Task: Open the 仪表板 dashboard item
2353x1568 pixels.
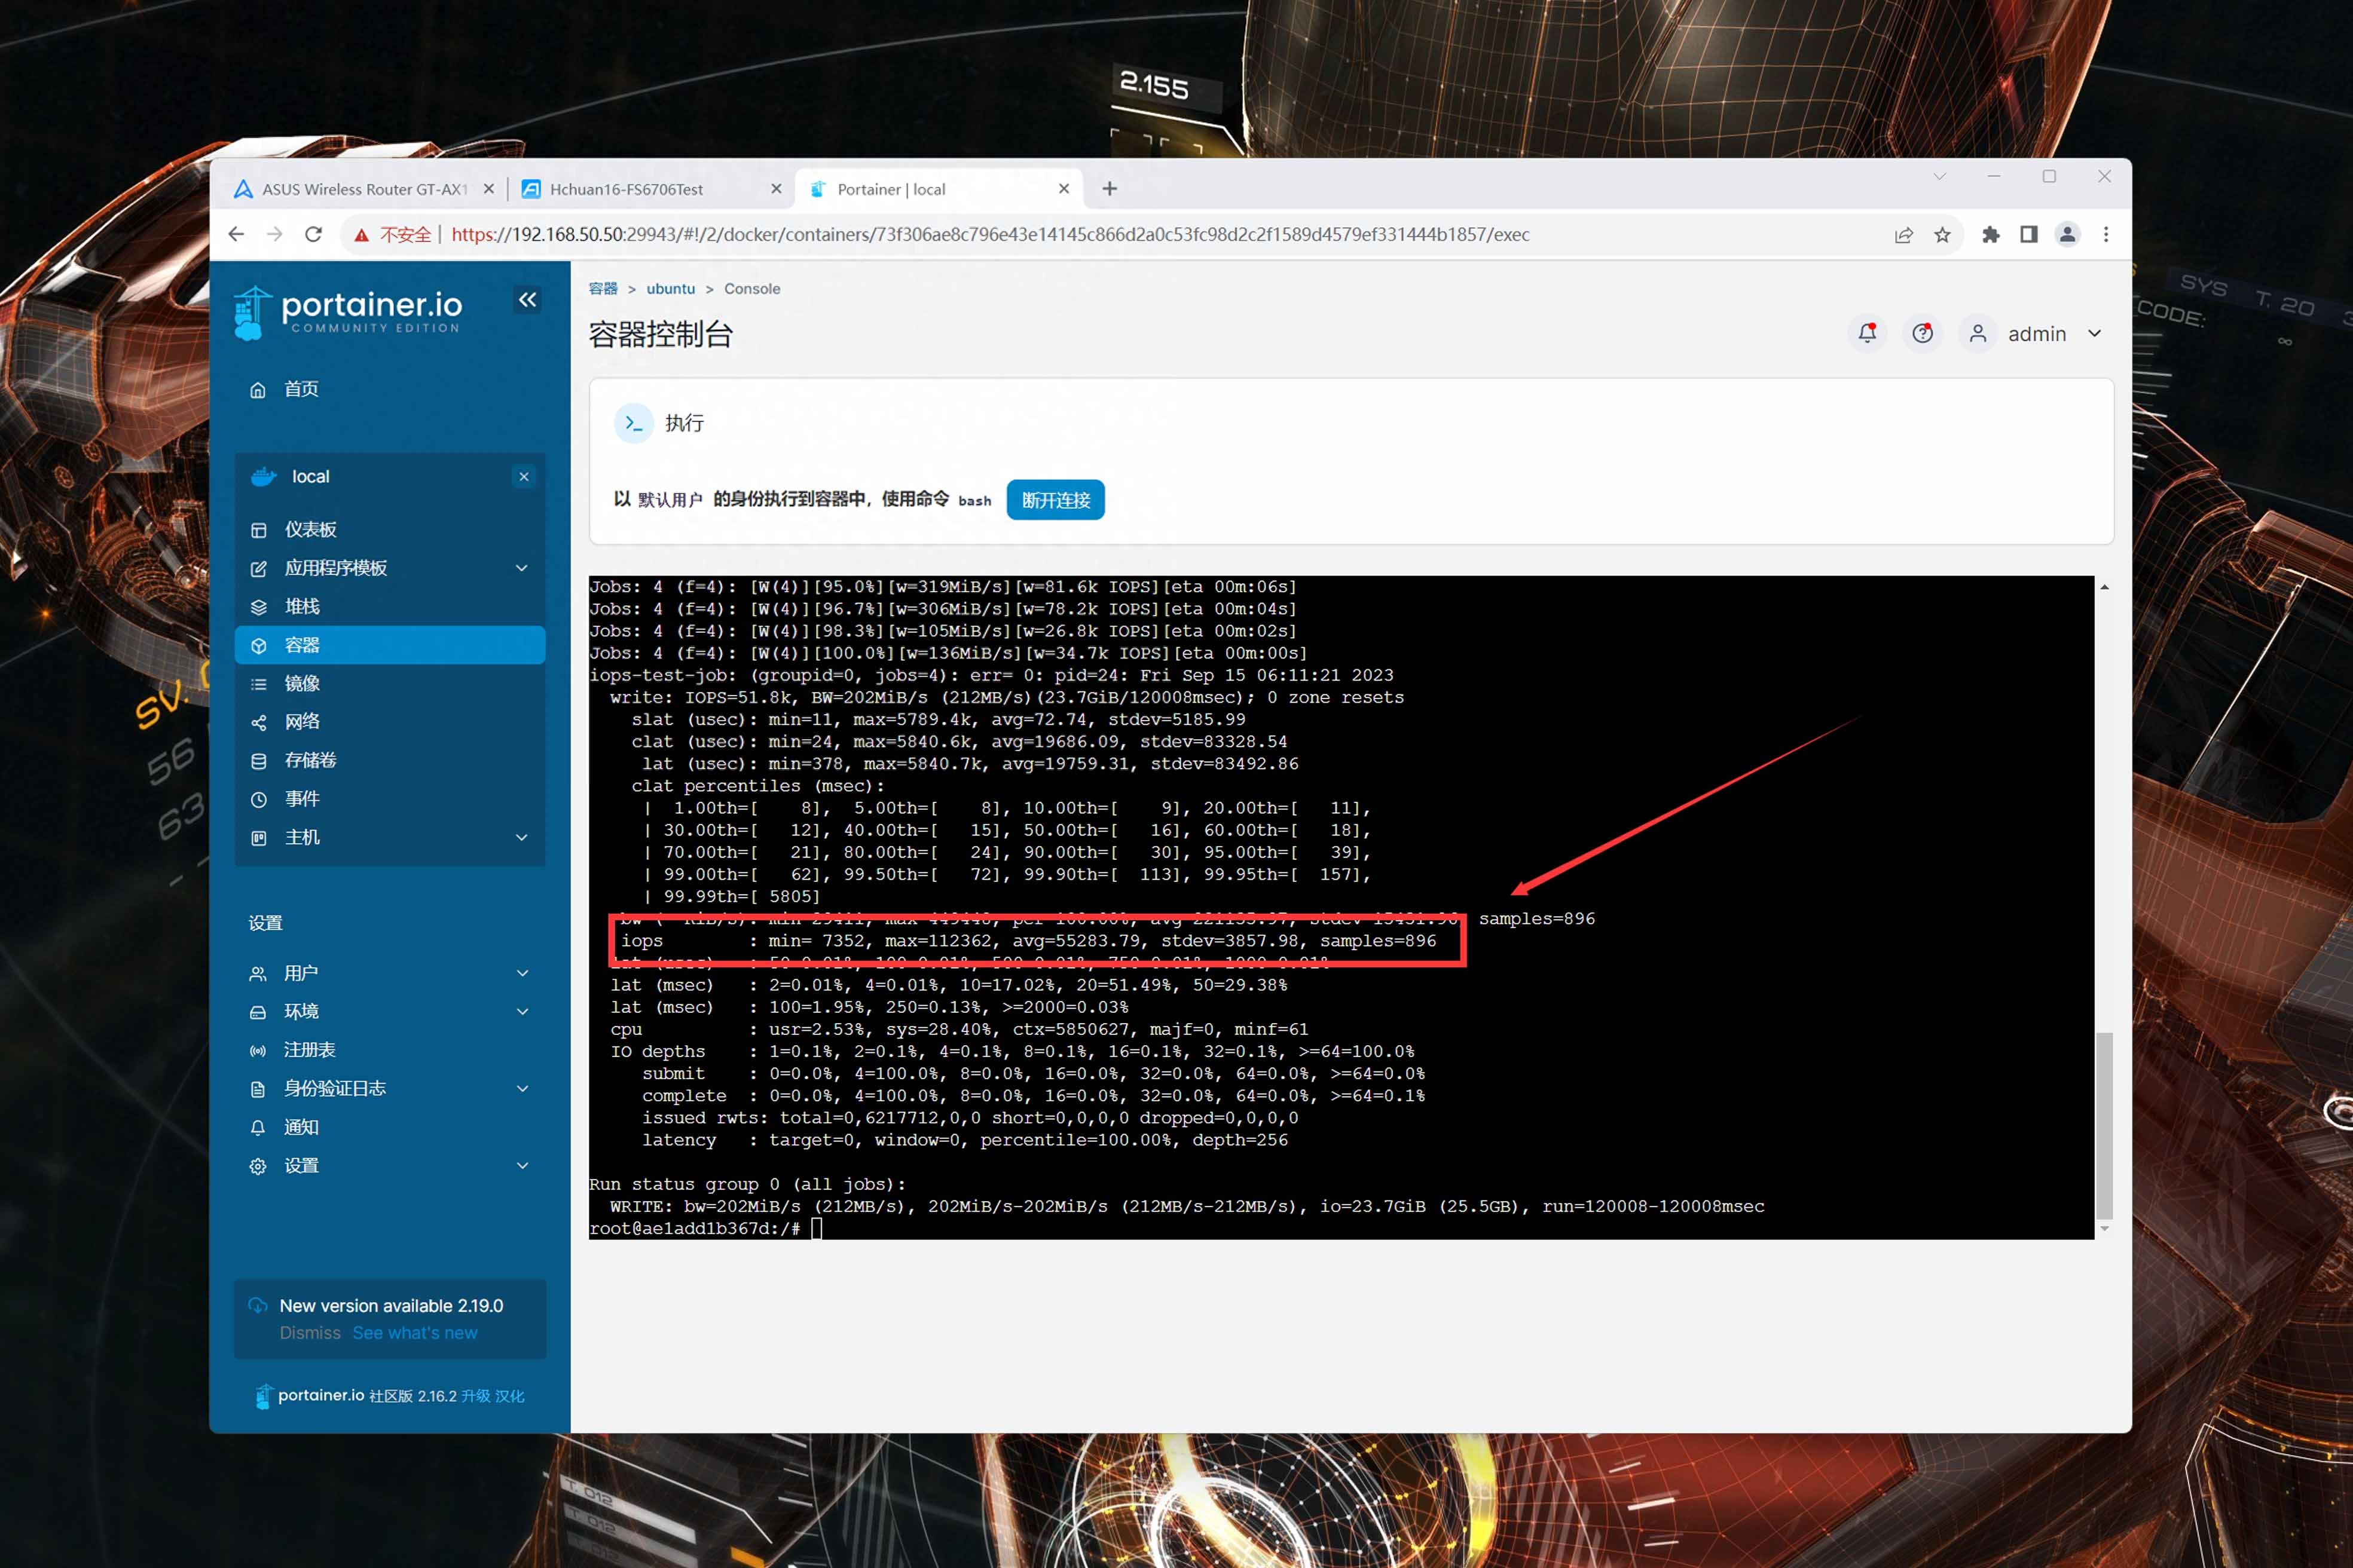Action: 310,529
